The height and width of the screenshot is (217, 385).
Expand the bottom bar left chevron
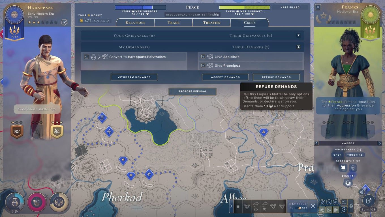(231, 206)
